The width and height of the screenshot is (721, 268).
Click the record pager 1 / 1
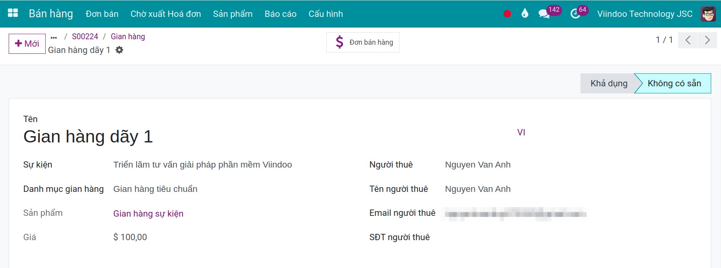click(x=664, y=40)
